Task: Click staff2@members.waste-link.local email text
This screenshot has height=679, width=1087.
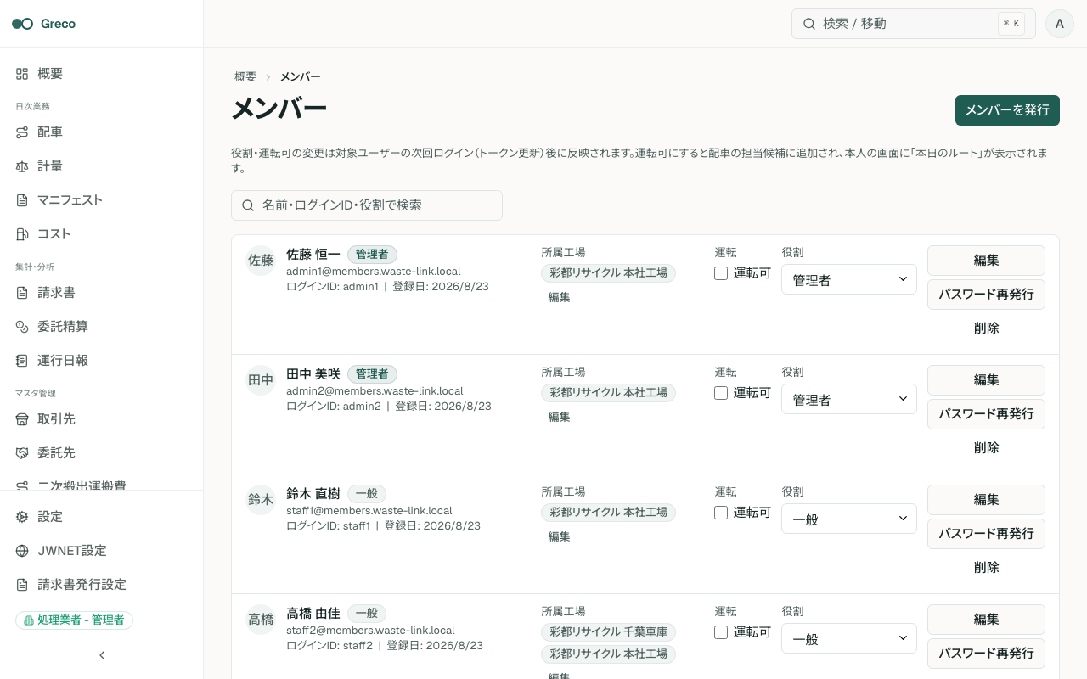Action: (x=370, y=631)
